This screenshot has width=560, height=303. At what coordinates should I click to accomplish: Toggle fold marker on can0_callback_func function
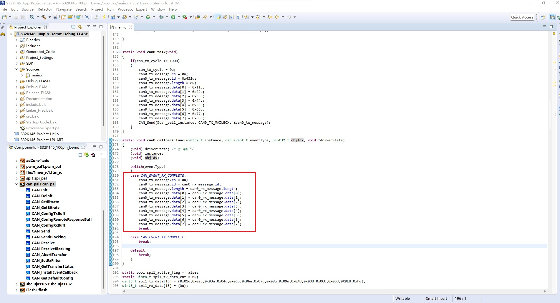(120, 140)
